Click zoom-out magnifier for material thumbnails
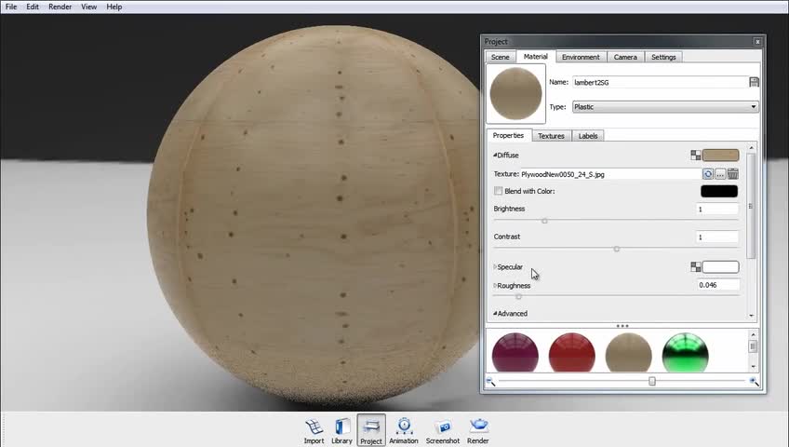Image resolution: width=789 pixels, height=447 pixels. point(490,382)
